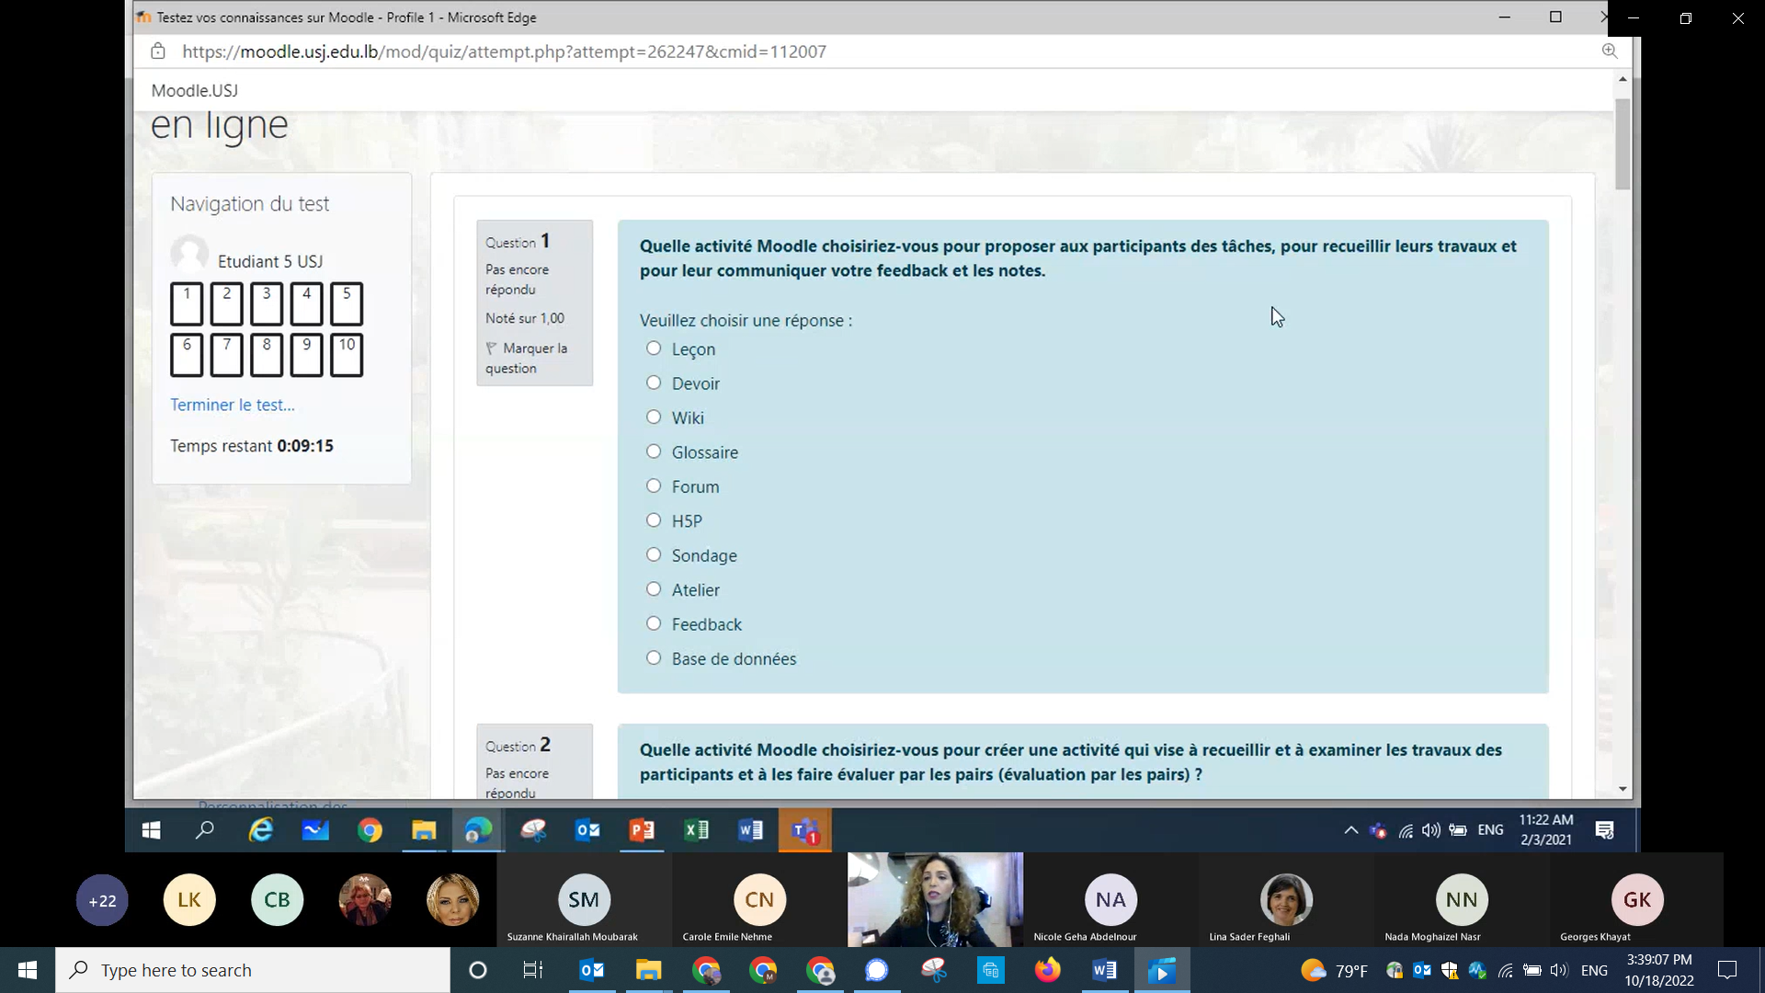Open Chrome in the shared screen's taskbar
This screenshot has width=1765, height=993.
click(370, 830)
